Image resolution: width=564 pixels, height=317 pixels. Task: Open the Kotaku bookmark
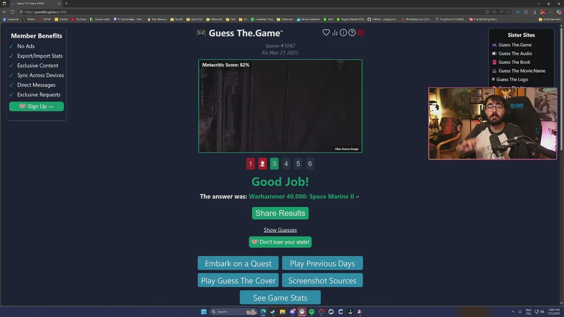point(61,19)
